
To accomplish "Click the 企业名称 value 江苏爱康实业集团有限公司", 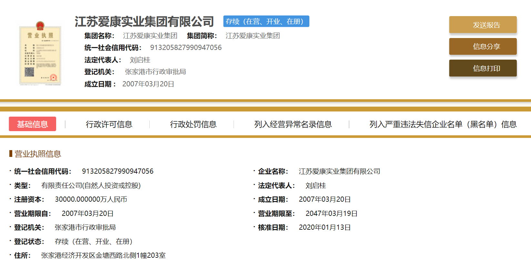I will click(339, 171).
